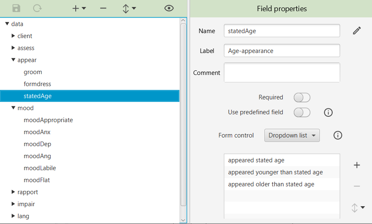The width and height of the screenshot is (372, 224).
Task: Select the moodFlat field
Action: click(x=37, y=180)
